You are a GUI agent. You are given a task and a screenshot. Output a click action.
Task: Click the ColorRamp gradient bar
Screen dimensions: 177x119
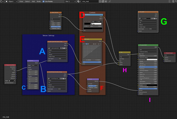click(x=93, y=23)
